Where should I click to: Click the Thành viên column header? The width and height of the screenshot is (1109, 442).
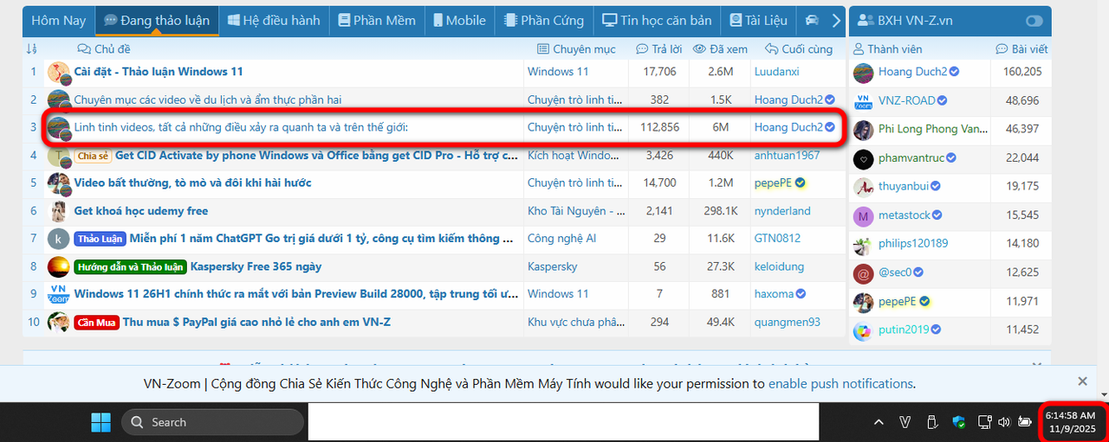[x=887, y=48]
